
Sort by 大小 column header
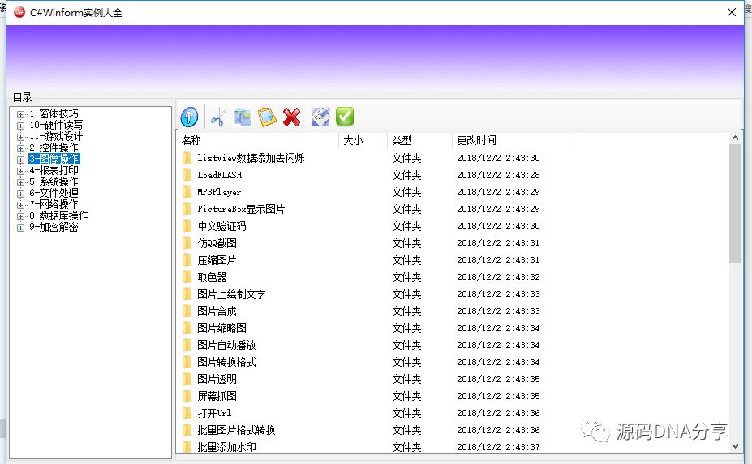point(363,140)
